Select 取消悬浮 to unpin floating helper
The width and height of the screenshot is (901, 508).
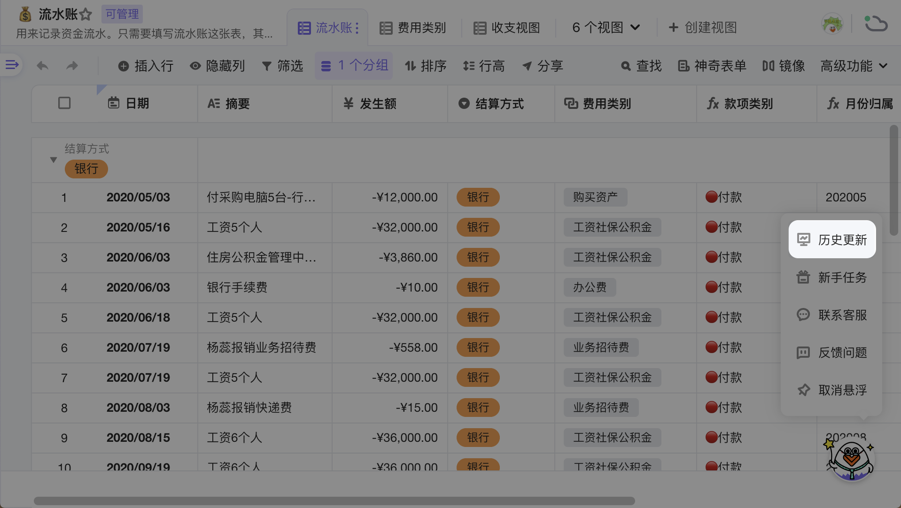pos(832,390)
